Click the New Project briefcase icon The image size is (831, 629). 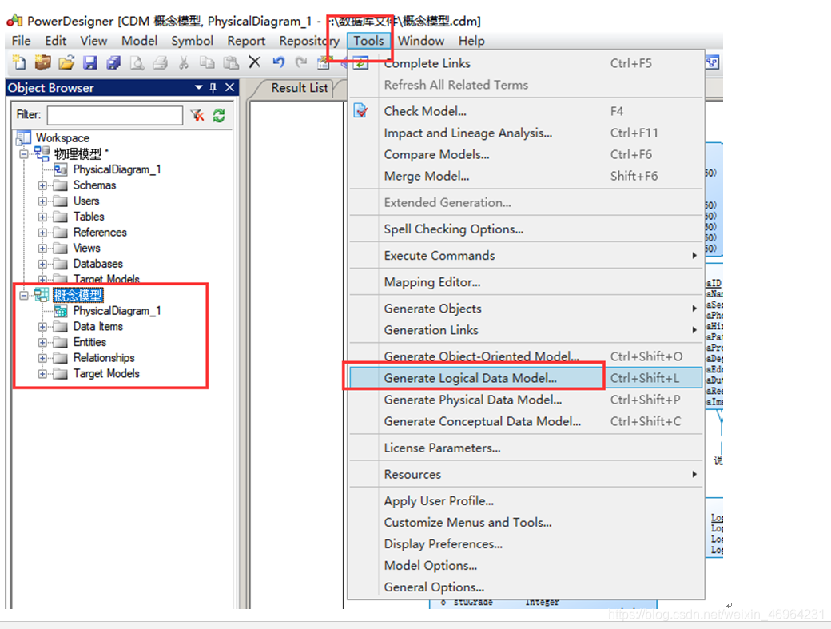click(x=42, y=62)
